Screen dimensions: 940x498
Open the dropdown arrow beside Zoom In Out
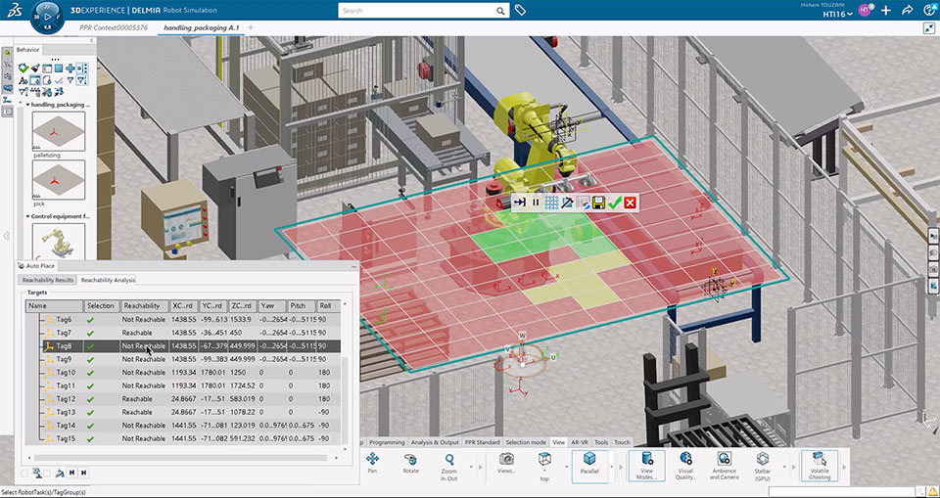472,467
